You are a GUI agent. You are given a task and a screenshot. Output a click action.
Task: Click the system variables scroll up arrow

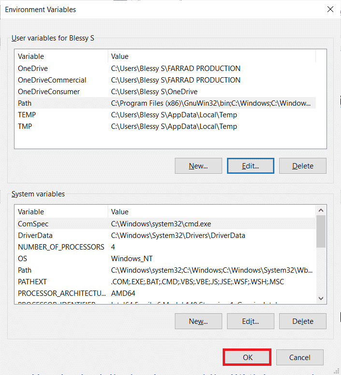pyautogui.click(x=321, y=210)
